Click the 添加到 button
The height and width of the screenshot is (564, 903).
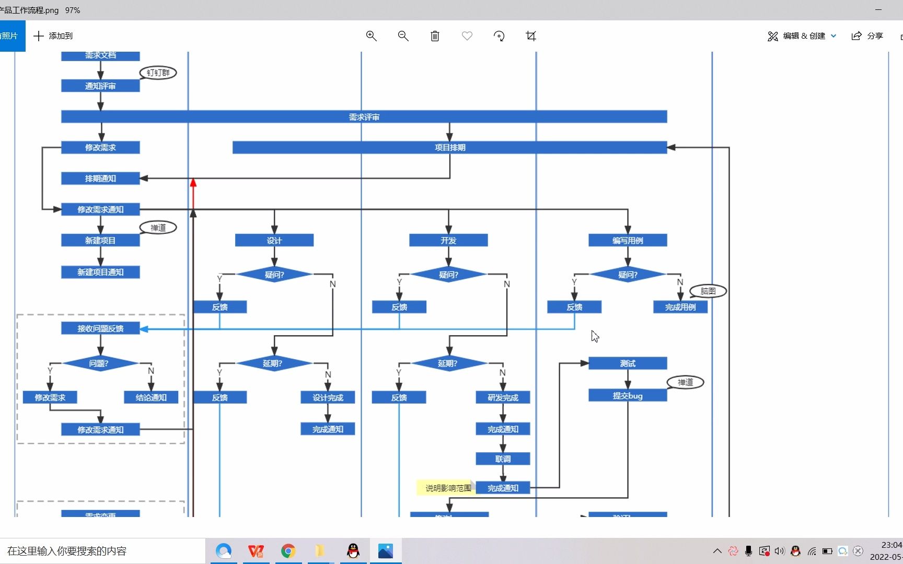pos(53,36)
